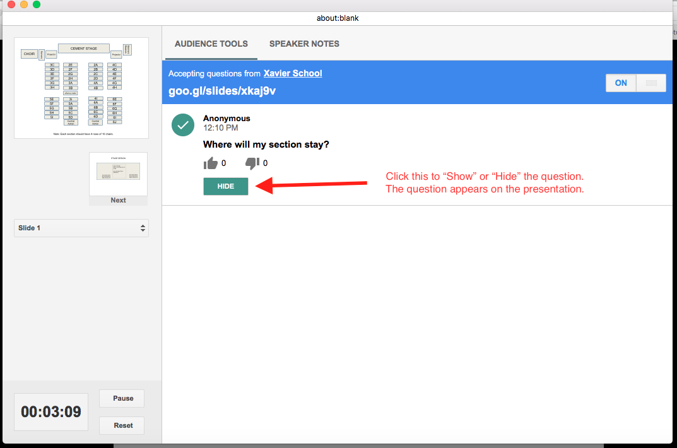Open the Xavier School link
The image size is (677, 448).
click(x=293, y=74)
